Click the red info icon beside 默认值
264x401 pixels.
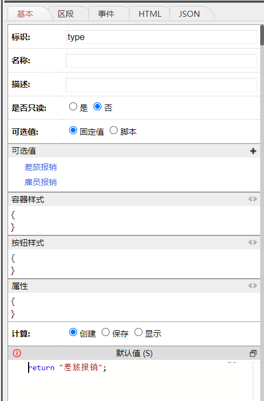(x=17, y=353)
